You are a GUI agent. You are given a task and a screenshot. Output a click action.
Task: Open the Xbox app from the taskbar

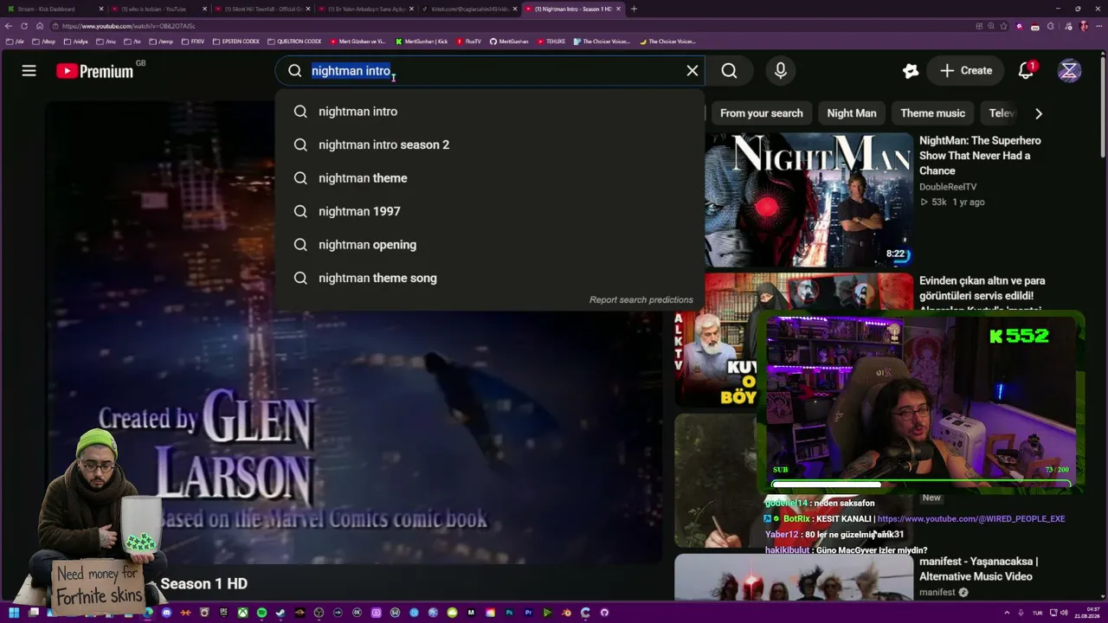tap(243, 613)
